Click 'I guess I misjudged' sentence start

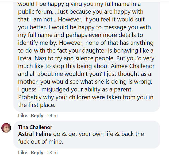point(44,90)
